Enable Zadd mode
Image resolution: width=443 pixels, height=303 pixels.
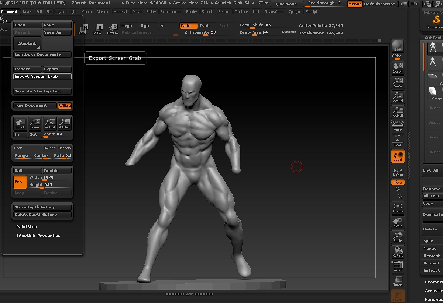(189, 26)
